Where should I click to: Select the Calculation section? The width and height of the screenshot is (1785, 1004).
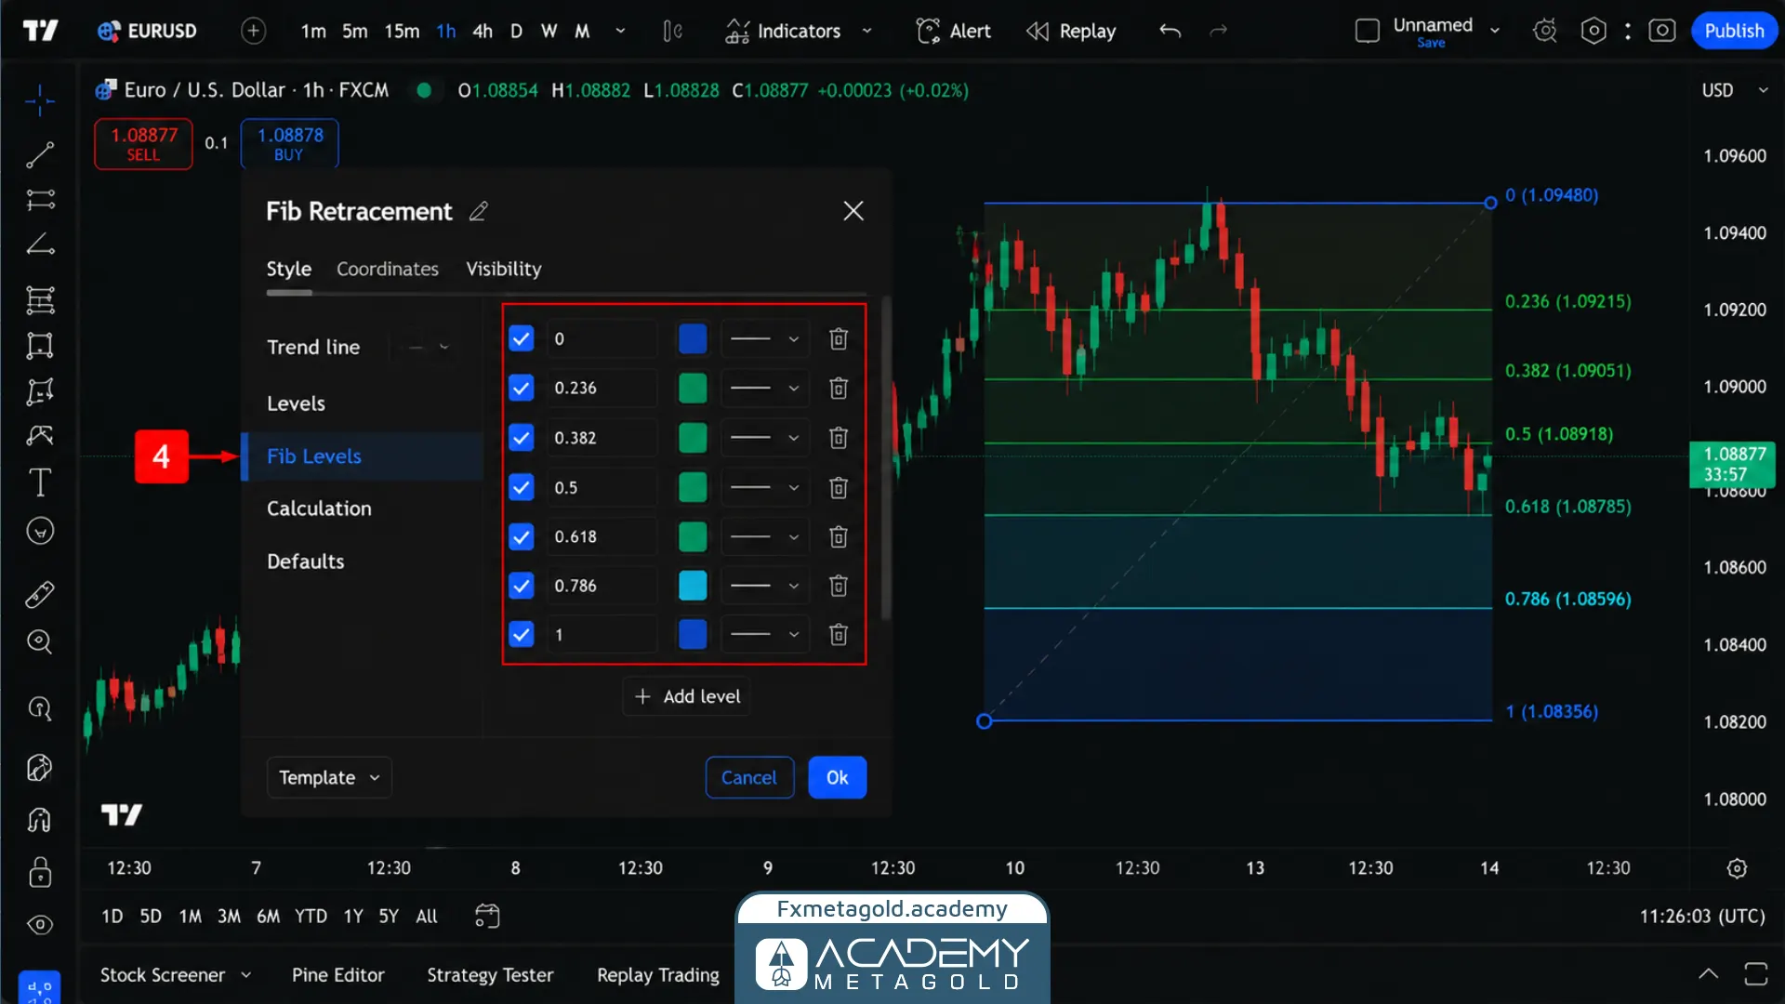point(319,509)
